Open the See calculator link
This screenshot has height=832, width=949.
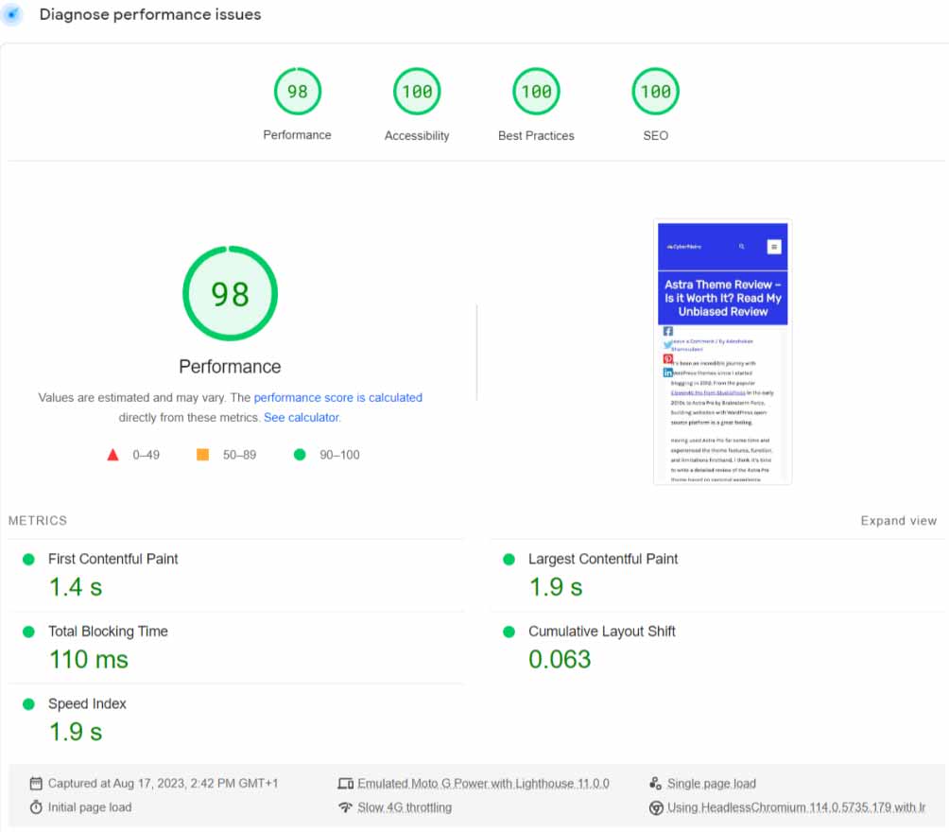pos(302,417)
